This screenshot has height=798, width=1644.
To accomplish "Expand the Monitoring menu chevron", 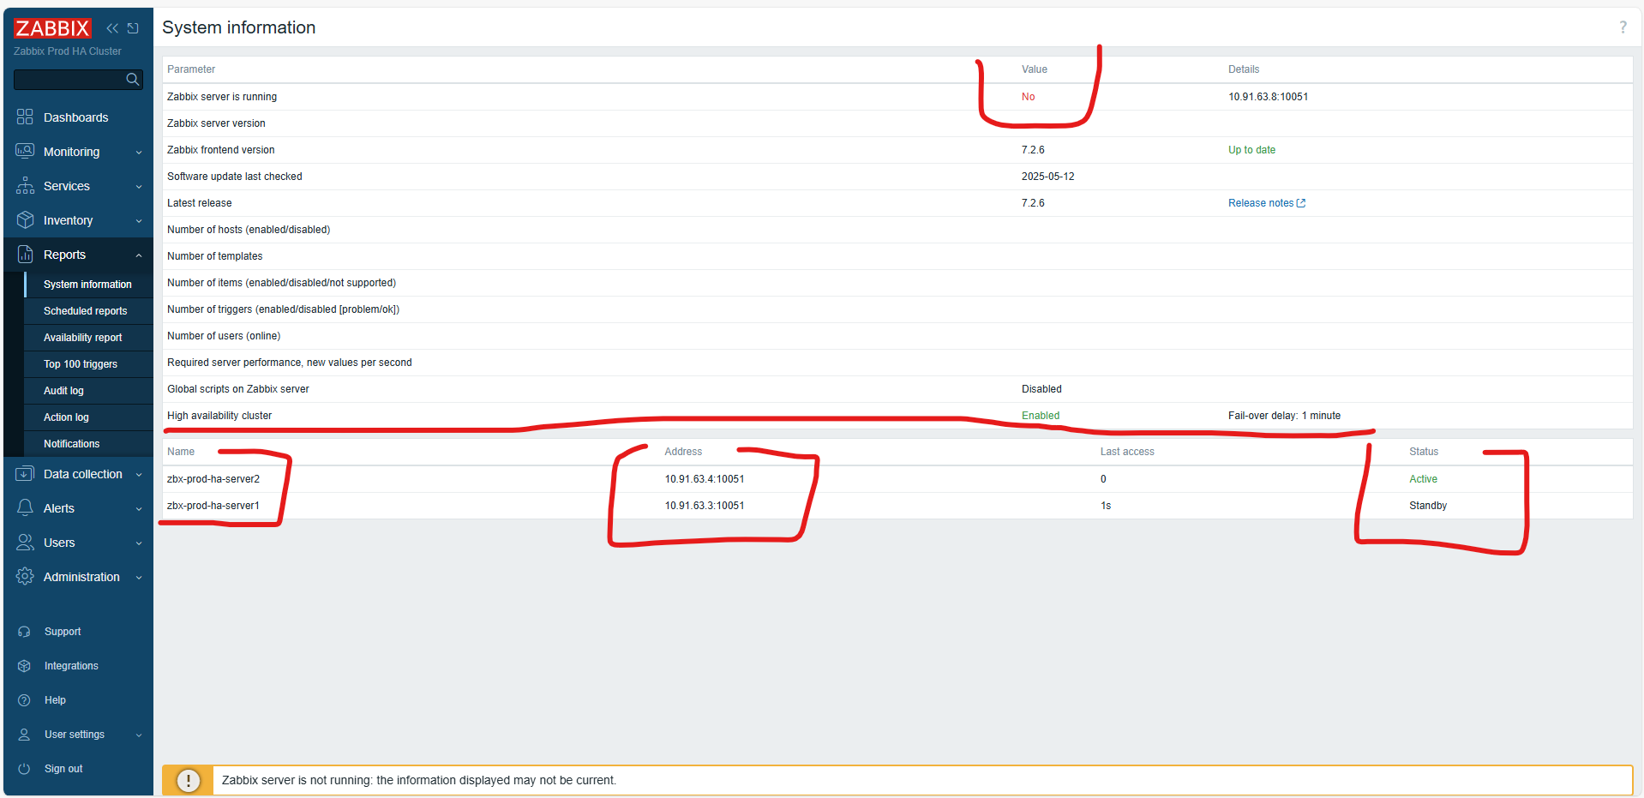I will (x=139, y=153).
